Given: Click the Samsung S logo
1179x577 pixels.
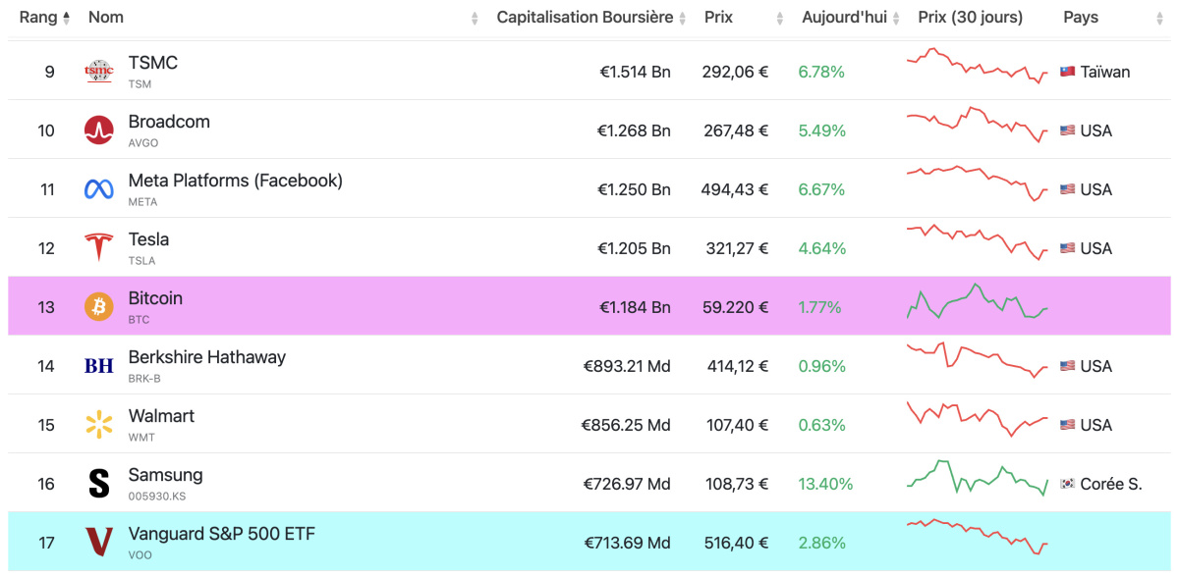Looking at the screenshot, I should tap(99, 483).
